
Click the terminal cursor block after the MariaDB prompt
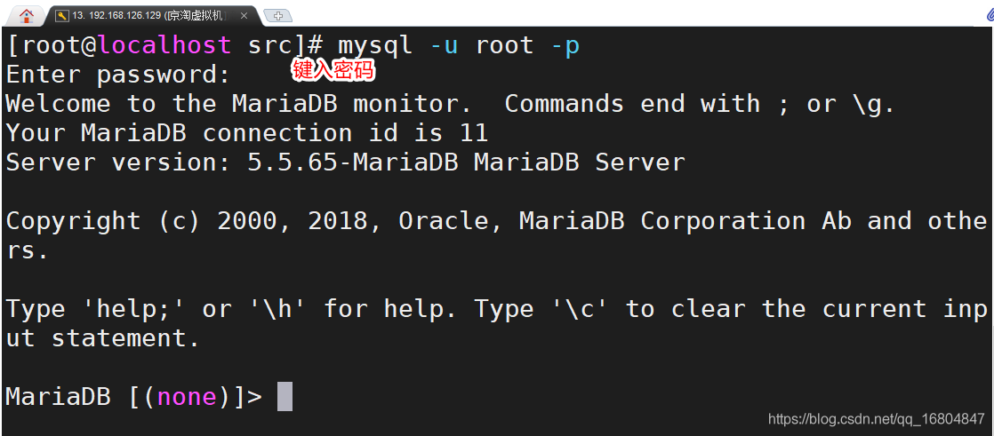(x=285, y=397)
